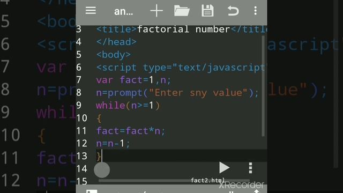Undo the last edit with the arrow icon
The width and height of the screenshot is (343, 193).
pos(233,11)
